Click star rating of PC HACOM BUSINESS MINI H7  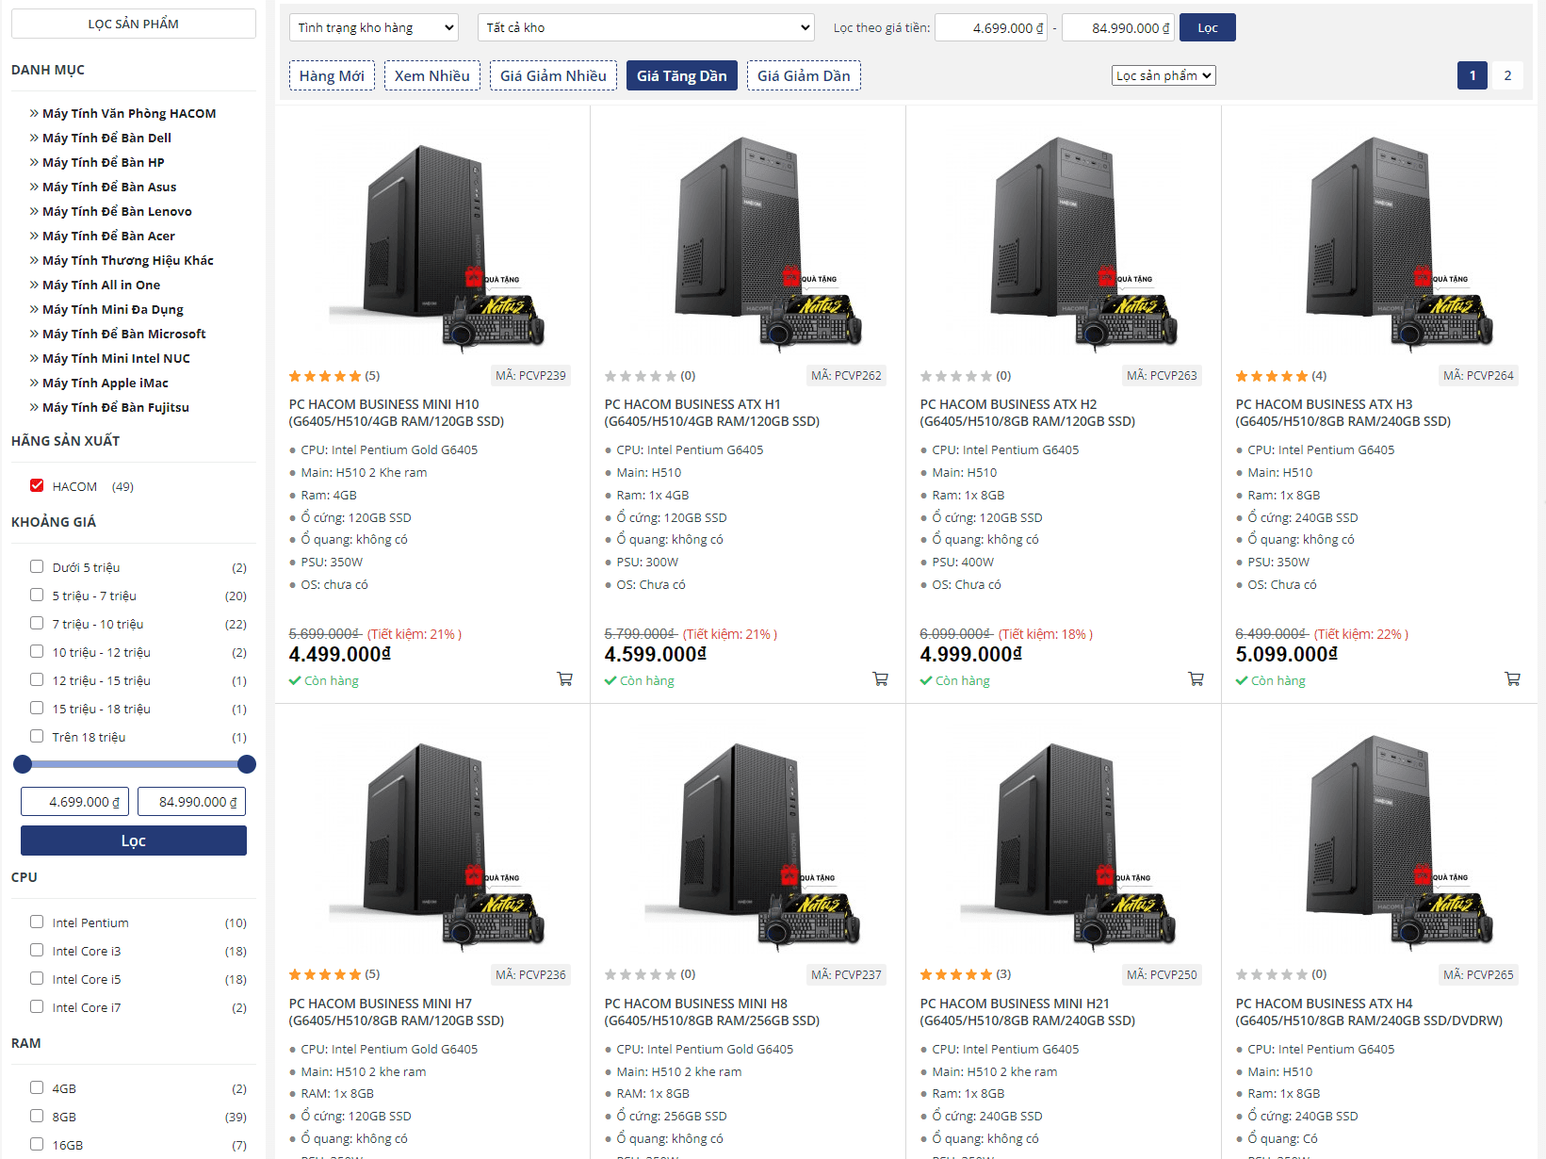coord(325,974)
